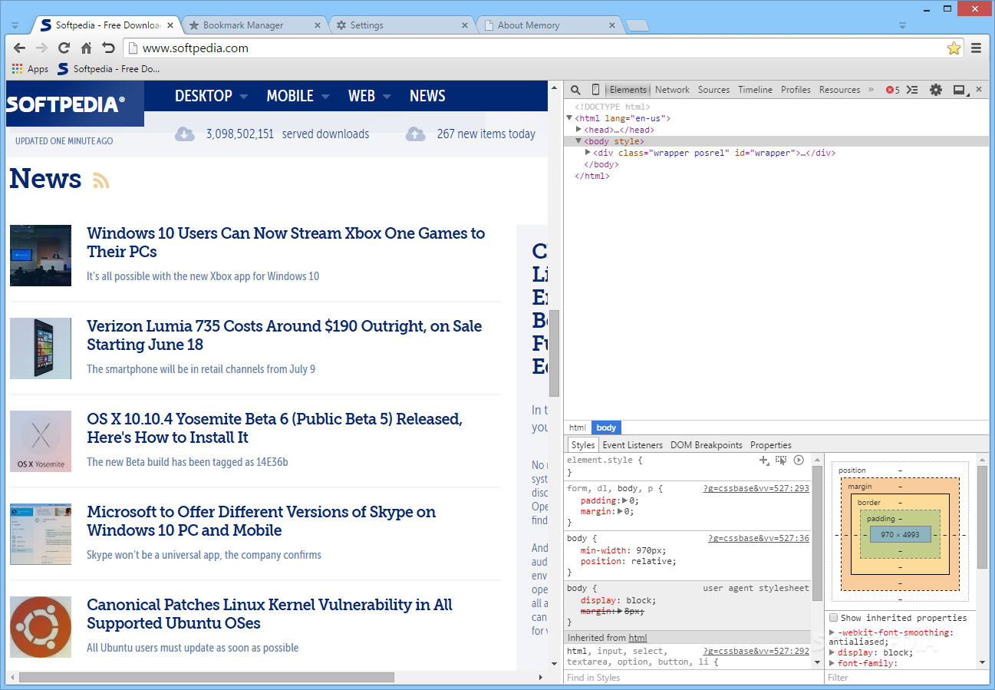Click the cloud upload icon by new items
This screenshot has height=690, width=995.
coord(415,134)
